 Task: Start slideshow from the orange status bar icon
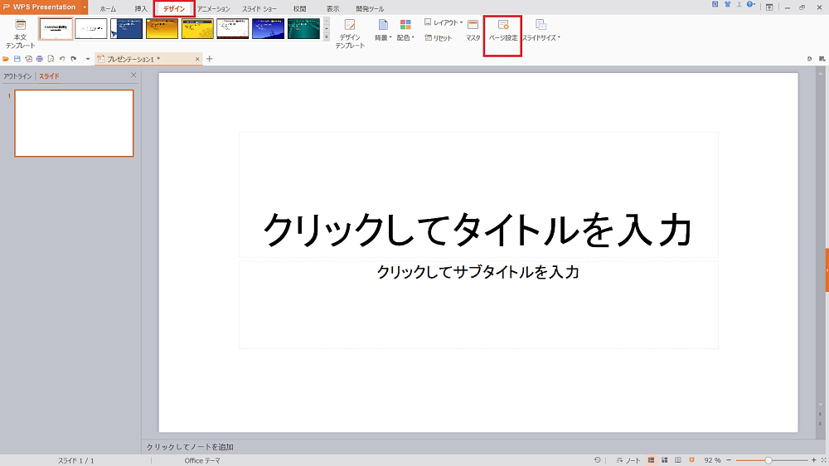(691, 460)
